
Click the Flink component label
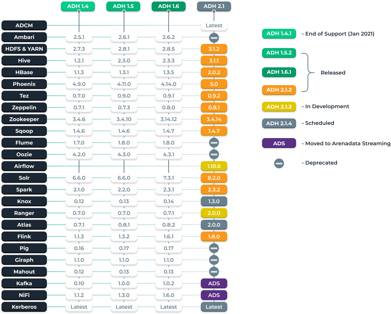point(24,236)
